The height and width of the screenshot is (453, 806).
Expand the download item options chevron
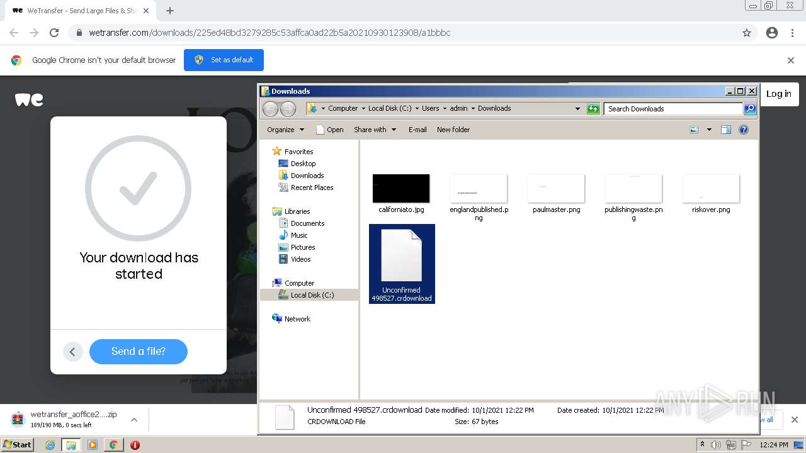point(133,419)
